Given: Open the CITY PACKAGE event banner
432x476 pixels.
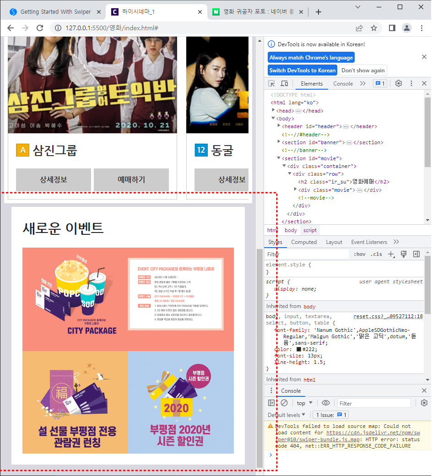Looking at the screenshot, I should click(x=128, y=299).
